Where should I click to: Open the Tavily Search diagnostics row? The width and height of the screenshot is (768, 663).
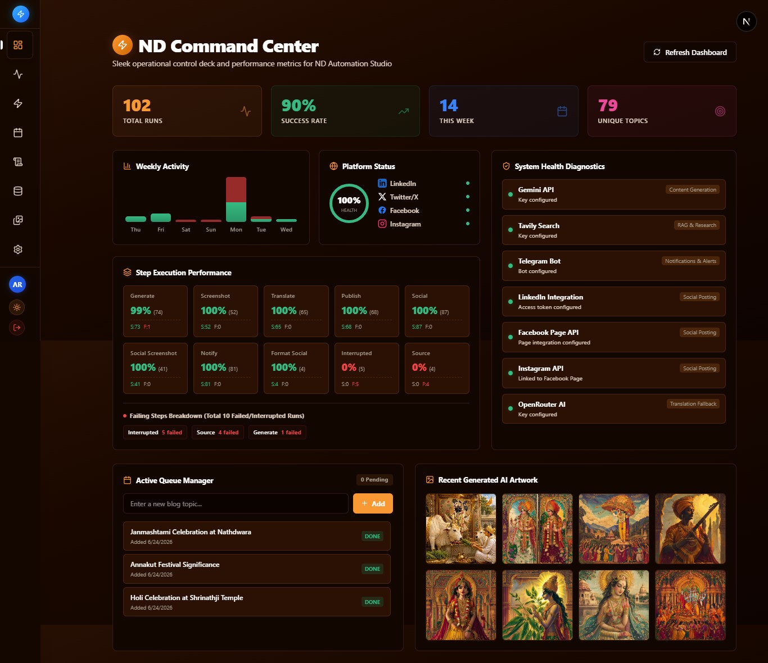point(614,230)
